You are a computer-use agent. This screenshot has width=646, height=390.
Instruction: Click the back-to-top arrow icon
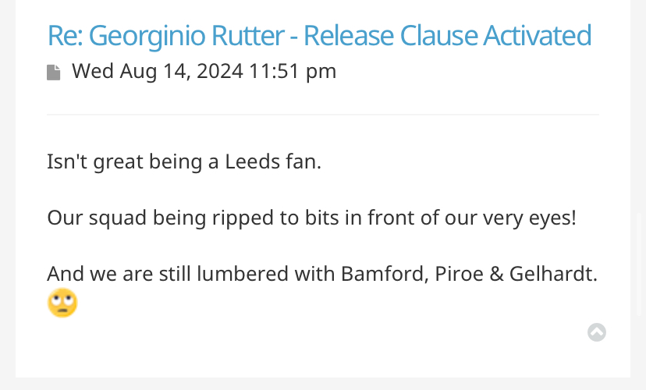597,332
